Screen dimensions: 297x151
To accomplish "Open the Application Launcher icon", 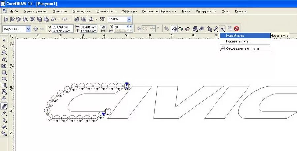I will (x=91, y=19).
